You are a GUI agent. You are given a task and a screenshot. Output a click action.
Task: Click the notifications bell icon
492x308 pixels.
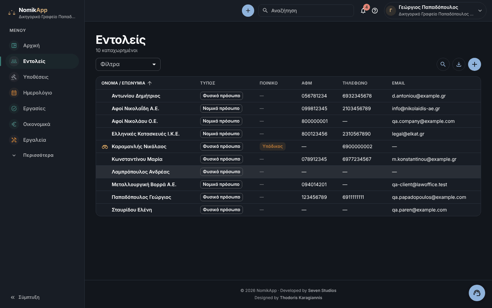363,11
